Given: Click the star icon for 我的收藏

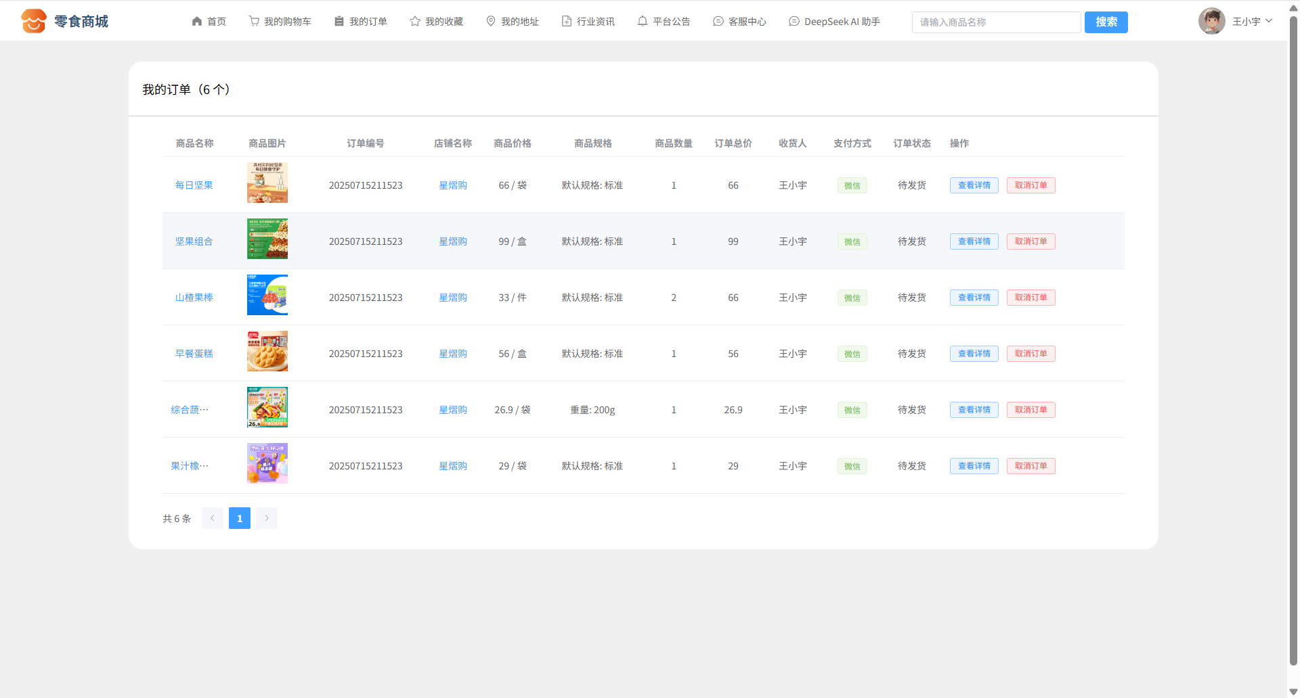Looking at the screenshot, I should (x=415, y=22).
